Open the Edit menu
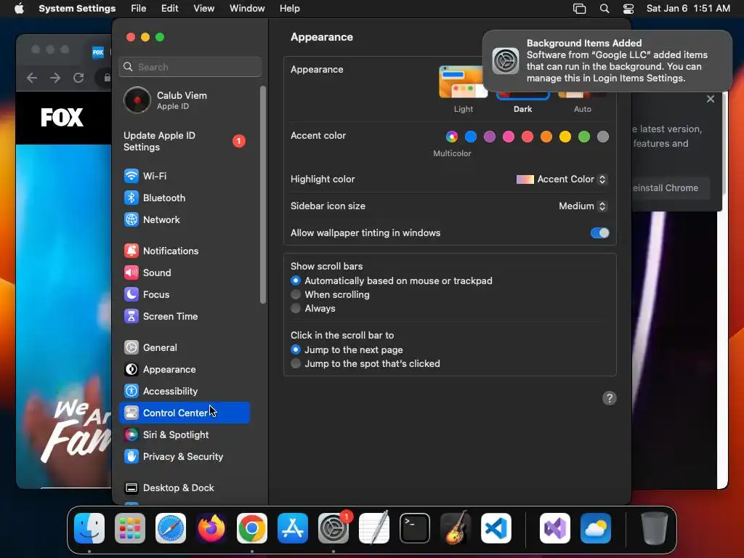Screen dimensions: 744x558 (169, 9)
